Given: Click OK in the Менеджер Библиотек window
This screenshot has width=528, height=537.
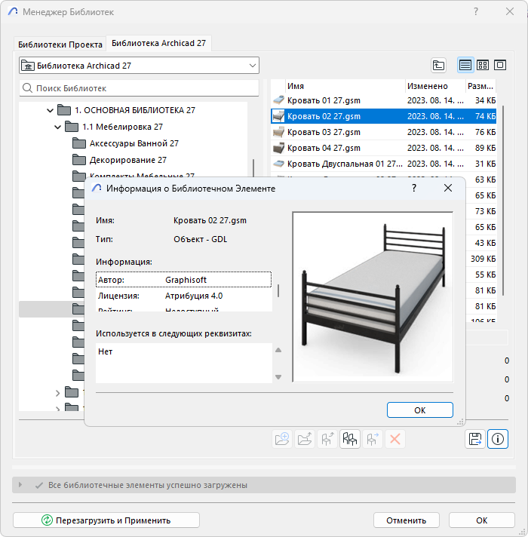Looking at the screenshot, I should tap(481, 520).
